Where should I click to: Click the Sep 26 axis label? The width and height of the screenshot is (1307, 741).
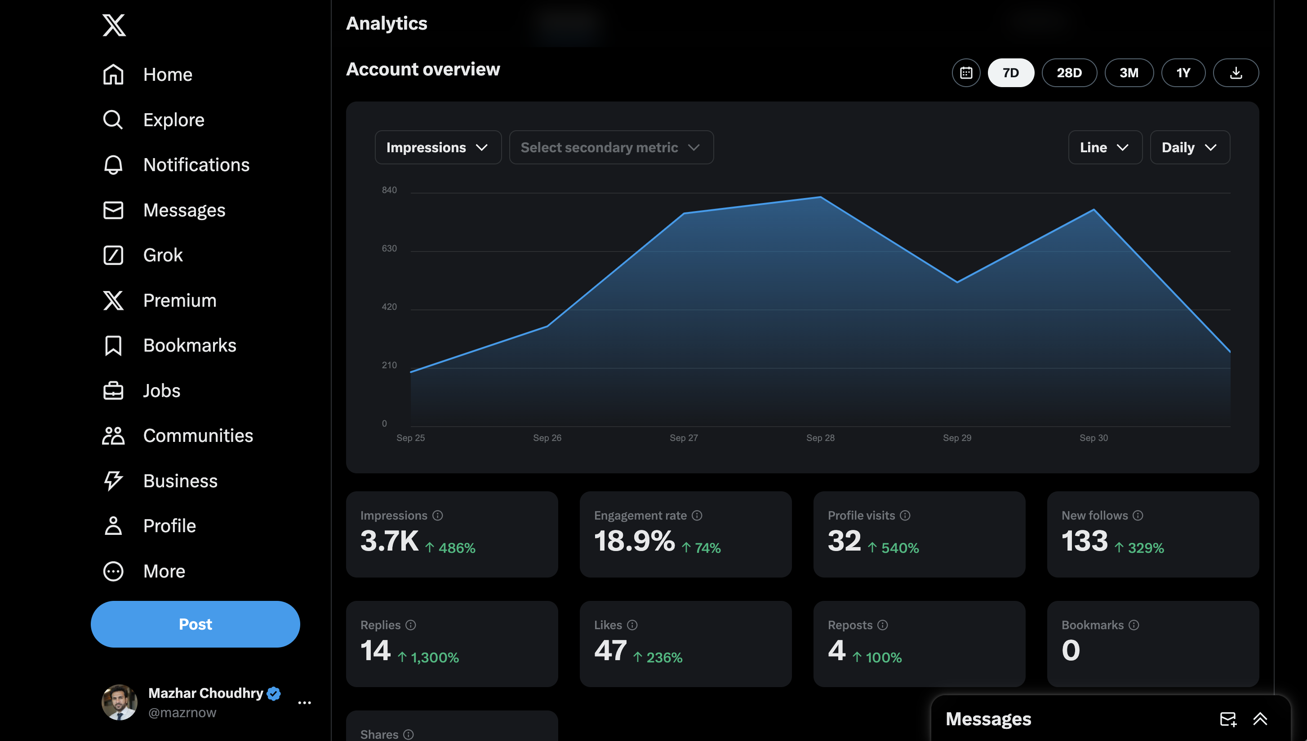(x=547, y=438)
